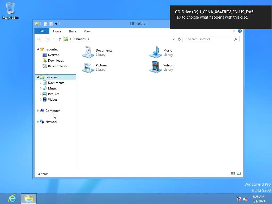Open the Home ribbon tab
This screenshot has width=272, height=204.
[57, 31]
